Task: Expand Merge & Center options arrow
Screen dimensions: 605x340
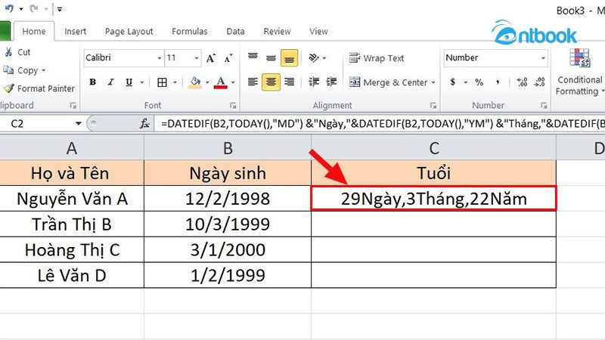Action: point(433,82)
